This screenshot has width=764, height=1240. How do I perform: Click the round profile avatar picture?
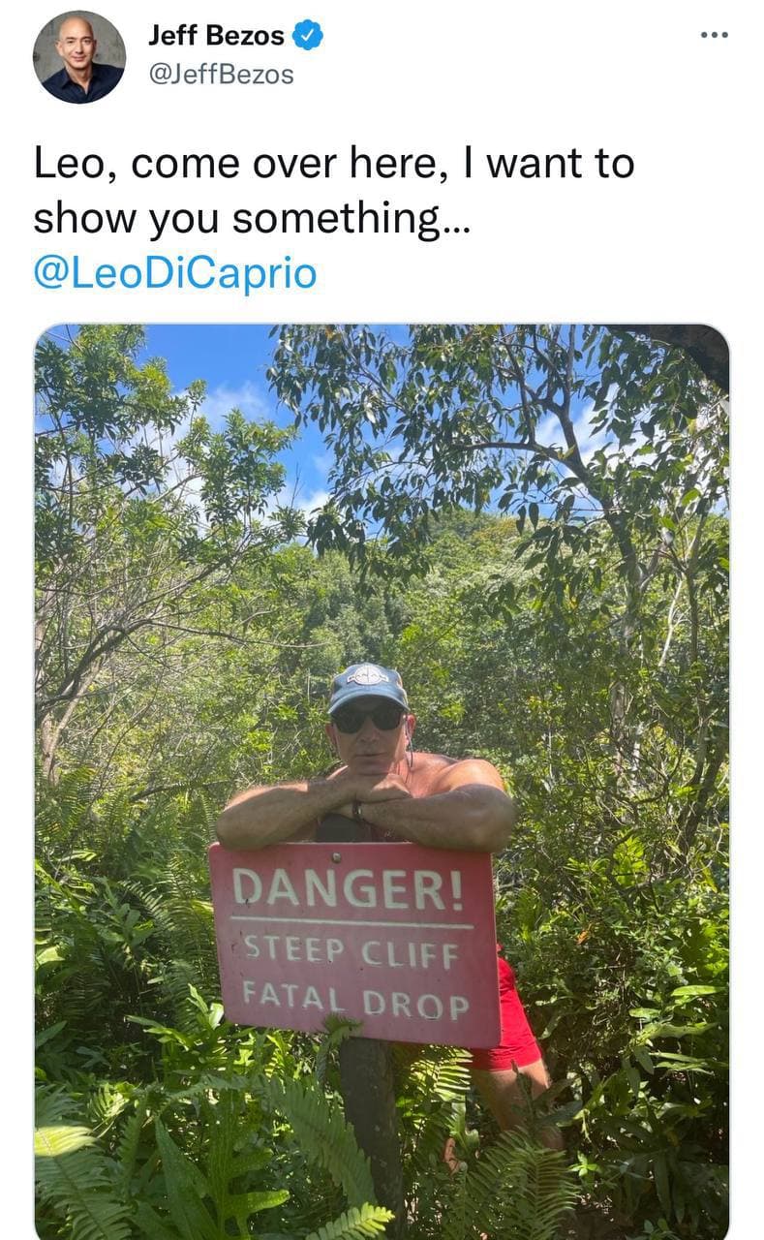coord(79,57)
